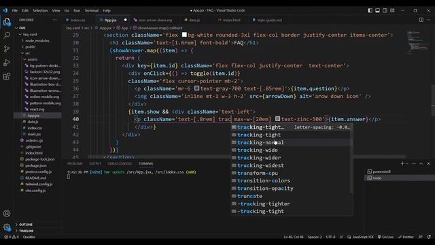The height and width of the screenshot is (245, 435).
Task: Click Prettier status bar item
Action: [x=406, y=237]
